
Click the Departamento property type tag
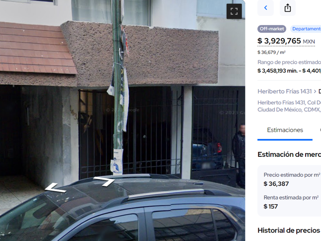pyautogui.click(x=306, y=29)
